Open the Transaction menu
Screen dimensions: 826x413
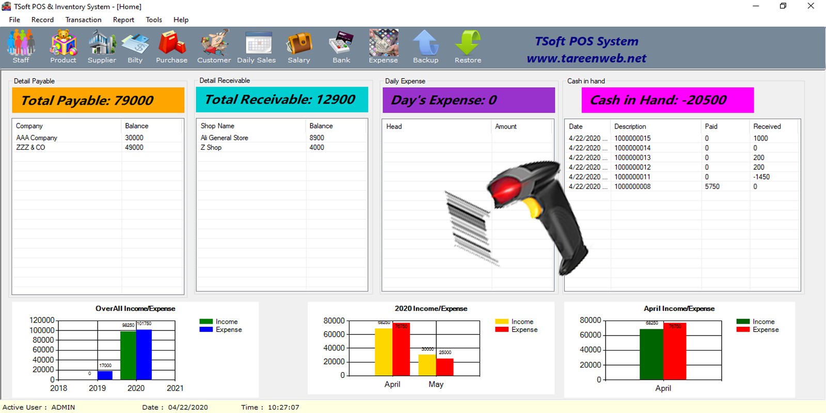pyautogui.click(x=83, y=20)
